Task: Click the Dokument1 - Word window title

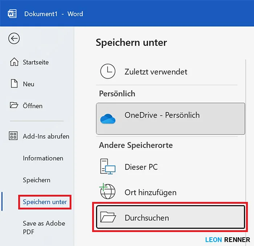Action: (53, 14)
